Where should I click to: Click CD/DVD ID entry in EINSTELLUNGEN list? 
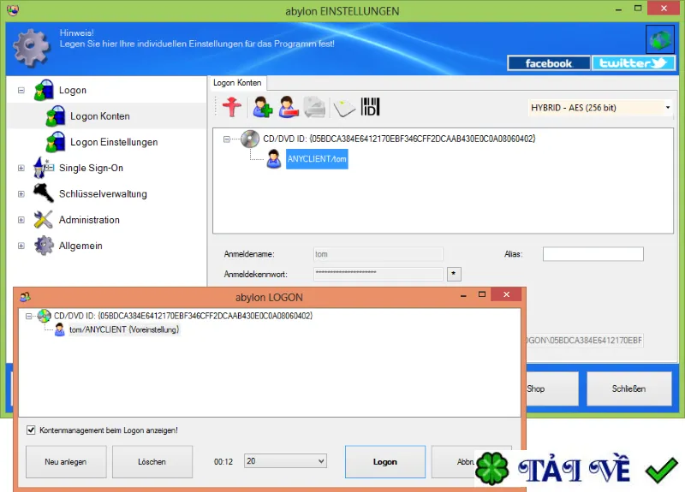399,139
